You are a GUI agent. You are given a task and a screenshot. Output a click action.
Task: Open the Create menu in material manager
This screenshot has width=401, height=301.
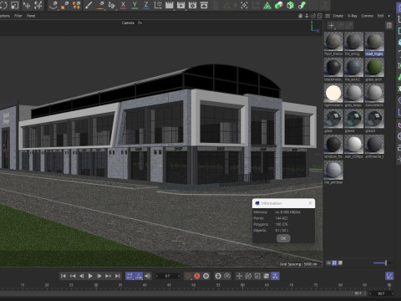tap(338, 16)
